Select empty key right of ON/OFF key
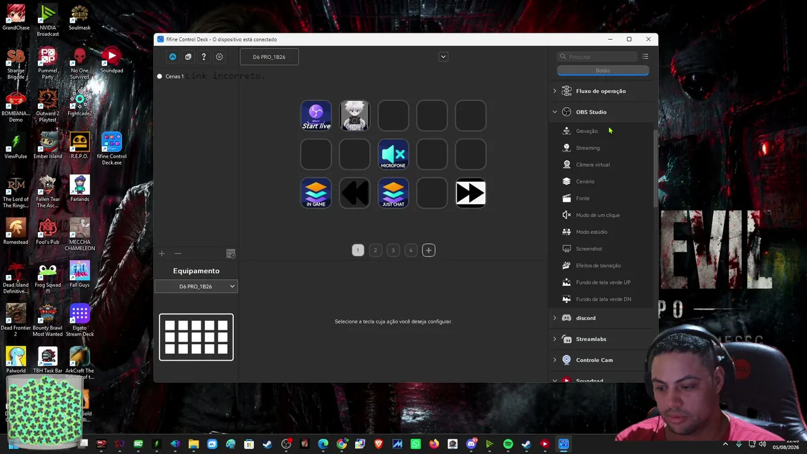The width and height of the screenshot is (807, 454). pos(393,116)
